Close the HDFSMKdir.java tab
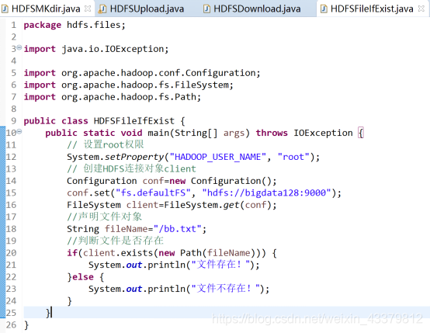Image resolution: width=430 pixels, height=333 pixels. click(88, 9)
